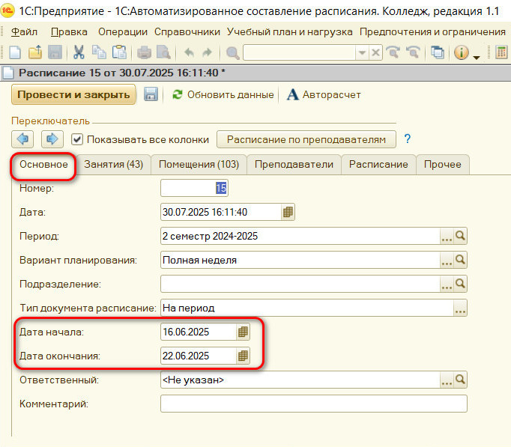Screen dimensions: 511x447
Task: Click the right blue arrow switcher
Action: 52,139
